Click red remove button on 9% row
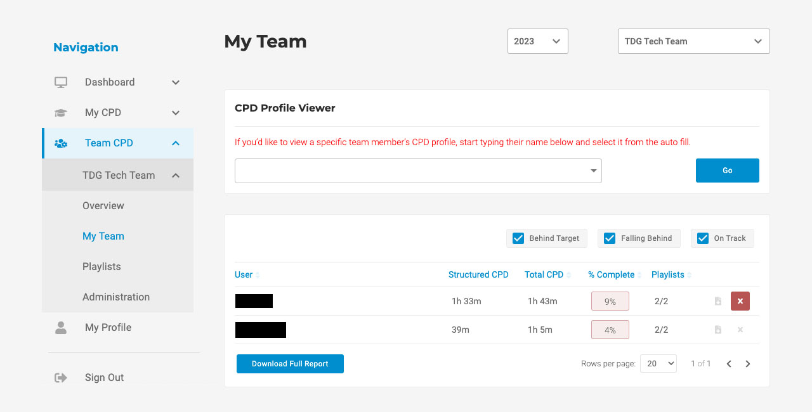 click(740, 301)
